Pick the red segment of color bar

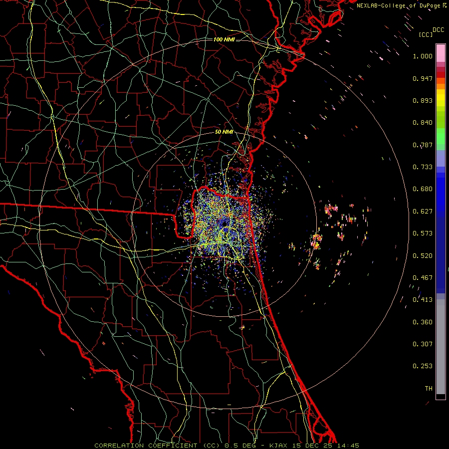(x=441, y=75)
